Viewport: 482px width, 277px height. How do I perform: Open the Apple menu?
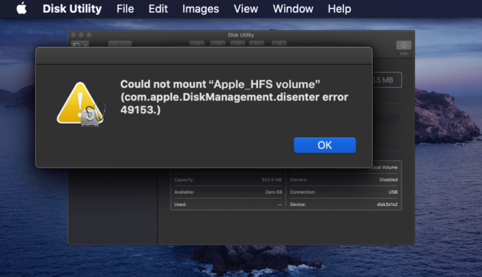point(22,8)
